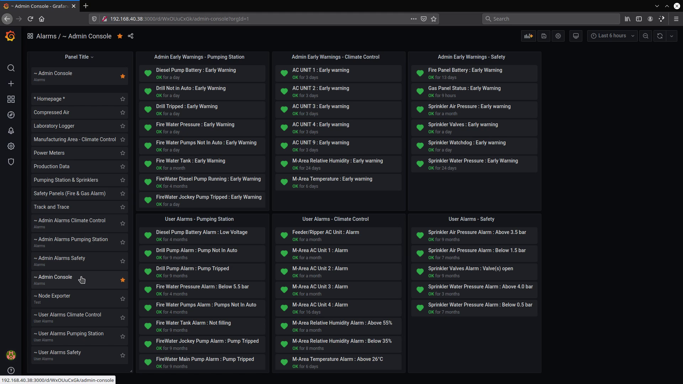
Task: Click Alarms folder breadcrumb
Action: 46,36
